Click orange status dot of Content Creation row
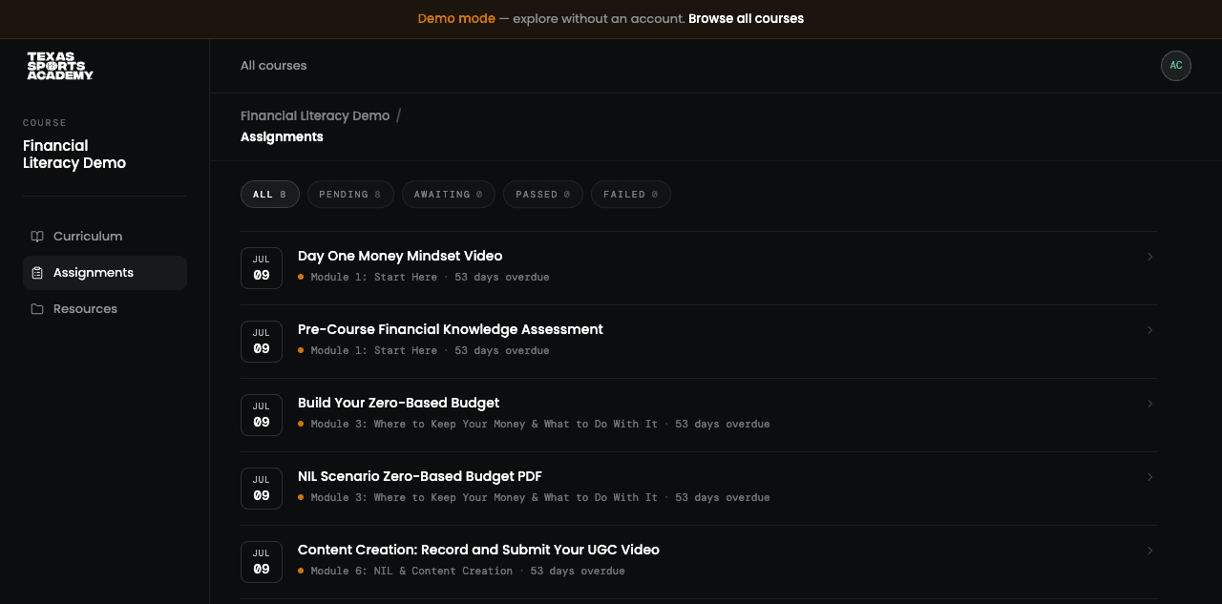Screen dimensions: 1222x604 [x=301, y=571]
